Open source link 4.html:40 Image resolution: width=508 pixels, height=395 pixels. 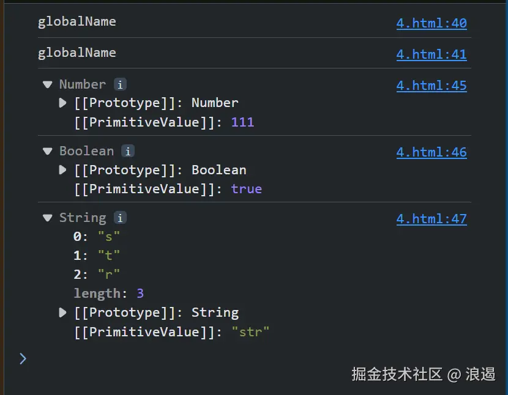click(431, 23)
